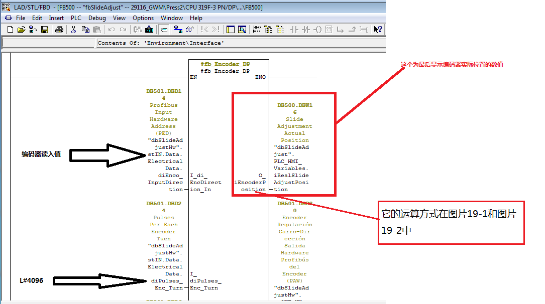
Task: Toggle the Details window icon
Action: 242,30
